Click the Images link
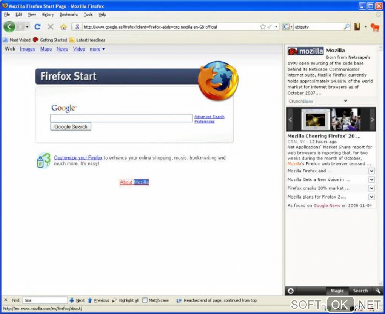This screenshot has height=314, width=385. 28,49
